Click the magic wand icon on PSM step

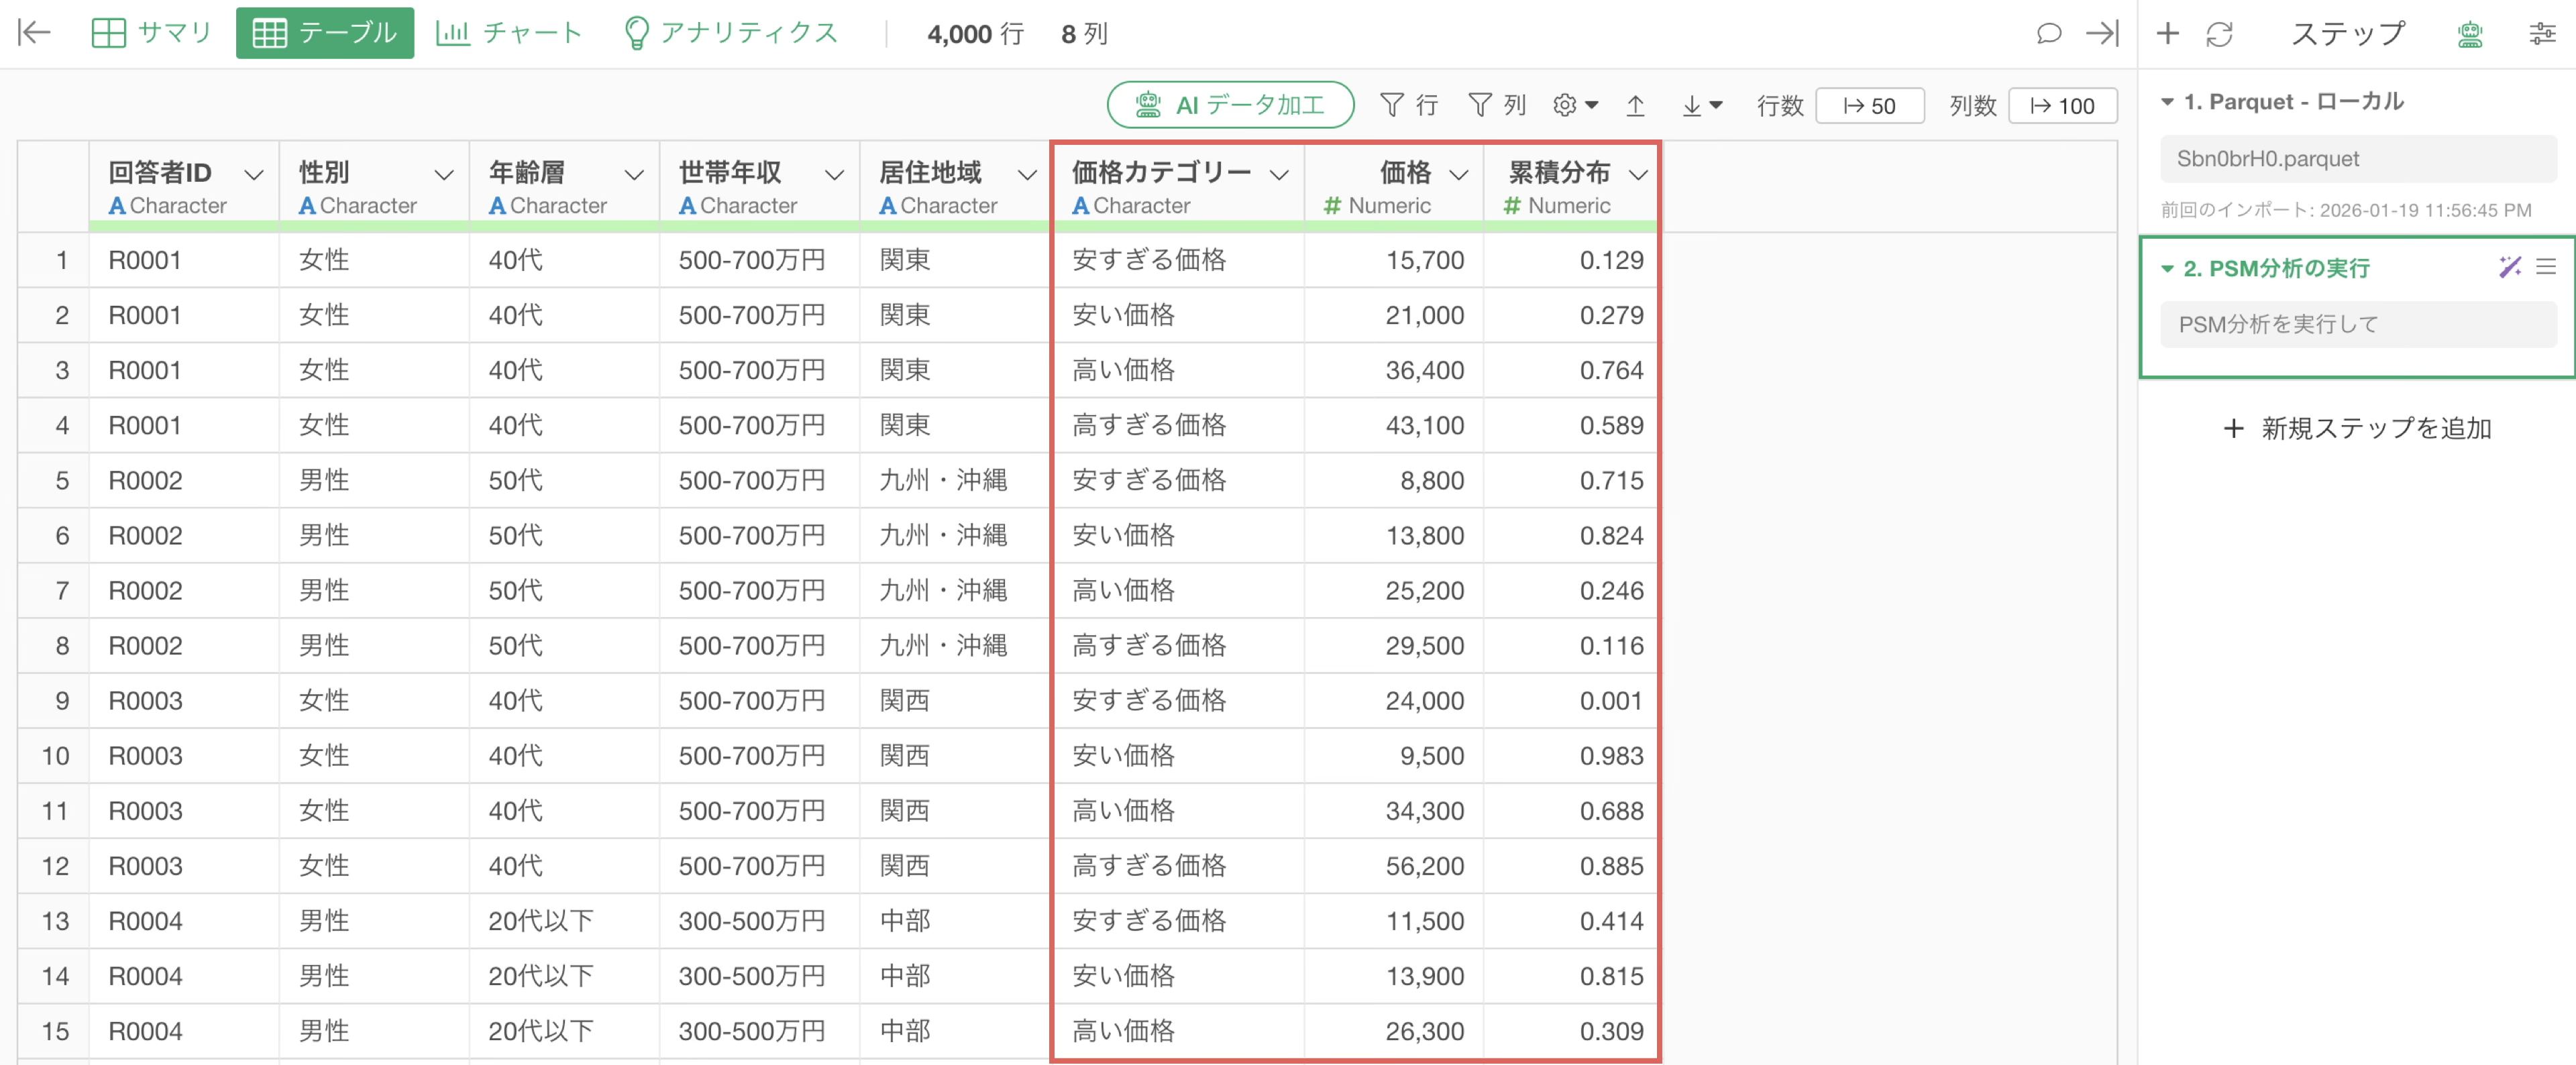[2509, 266]
